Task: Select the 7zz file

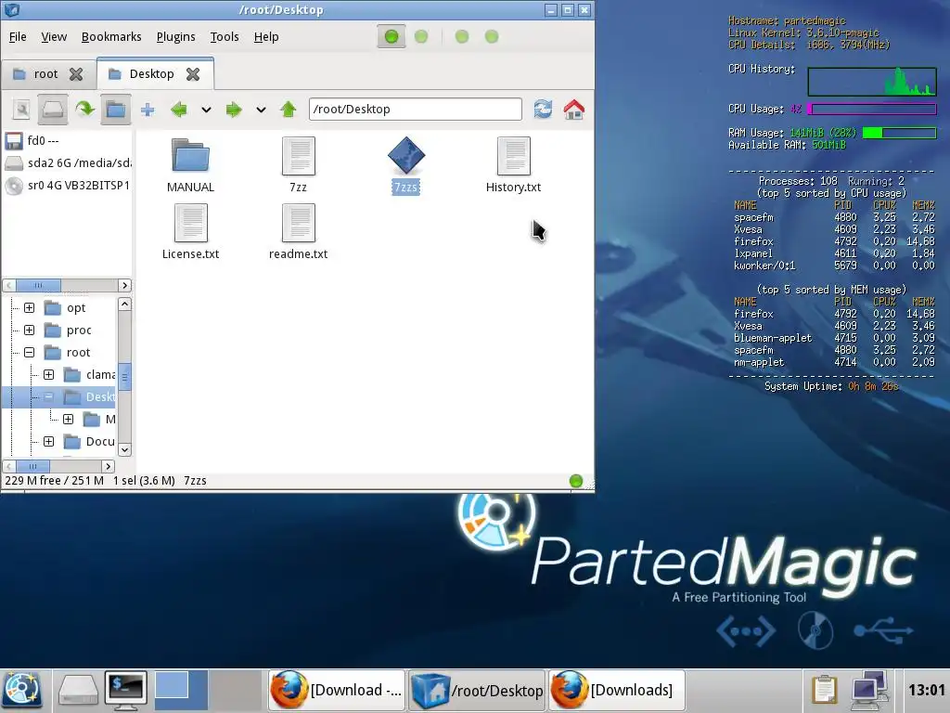Action: tap(298, 165)
